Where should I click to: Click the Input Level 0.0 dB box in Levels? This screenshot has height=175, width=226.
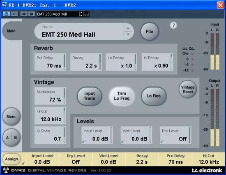97,135
